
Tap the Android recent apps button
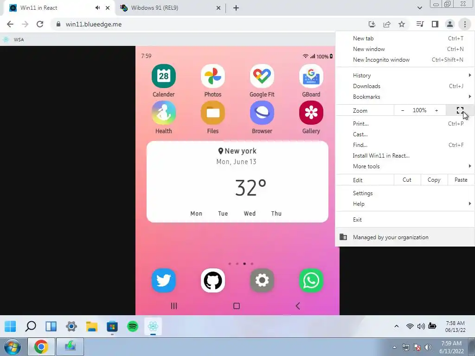(174, 306)
